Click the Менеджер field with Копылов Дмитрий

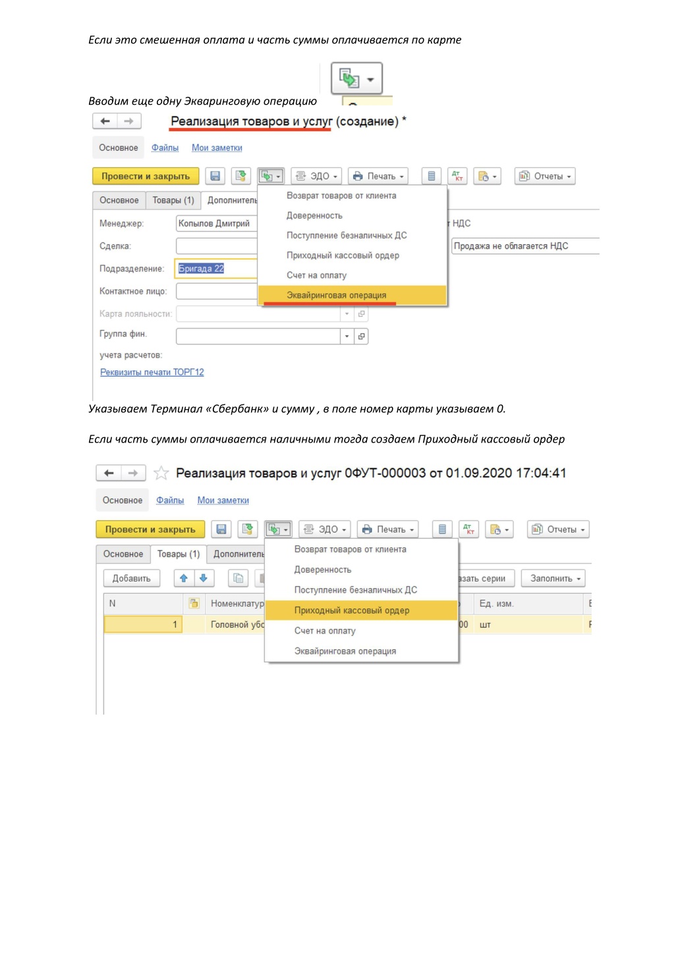coord(217,223)
